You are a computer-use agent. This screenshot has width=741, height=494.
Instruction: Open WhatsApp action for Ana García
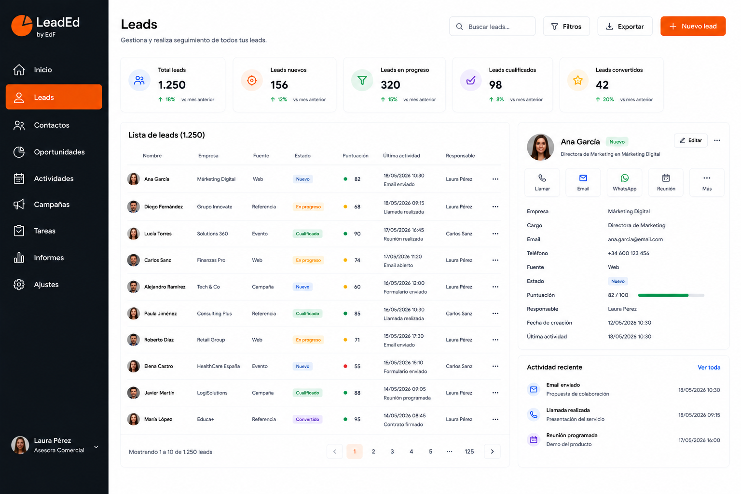point(625,182)
